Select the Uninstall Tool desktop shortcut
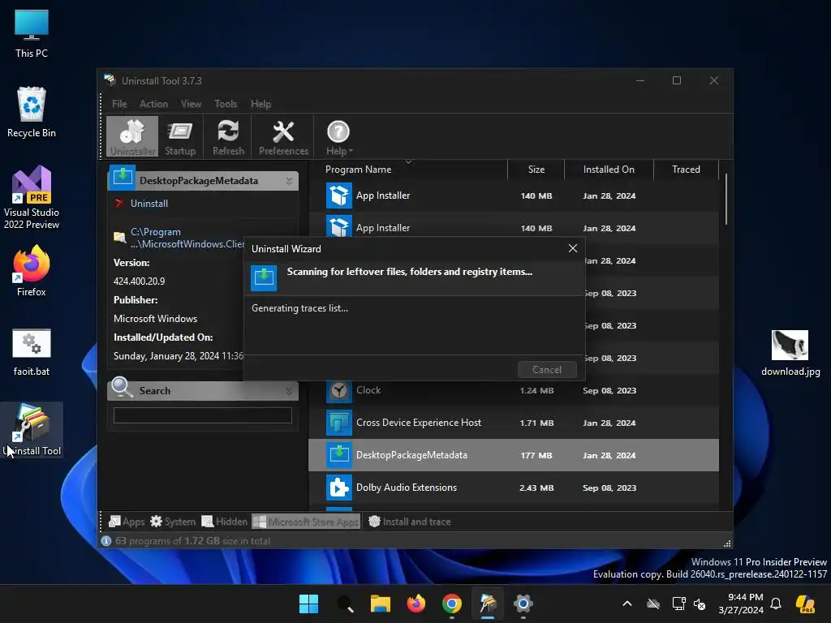The width and height of the screenshot is (831, 623). point(32,430)
